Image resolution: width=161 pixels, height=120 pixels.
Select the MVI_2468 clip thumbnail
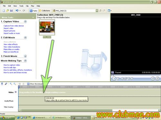(47, 27)
